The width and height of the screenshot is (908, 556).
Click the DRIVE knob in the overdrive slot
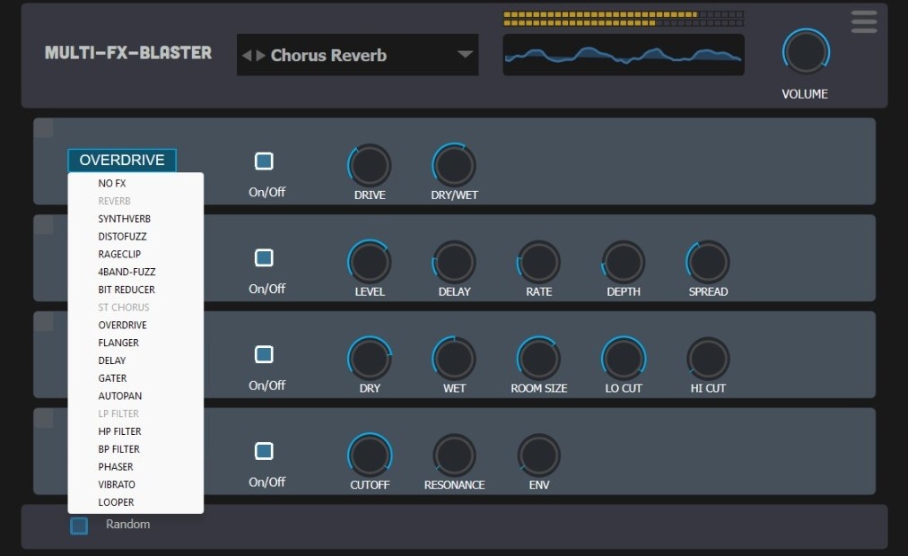(x=369, y=165)
